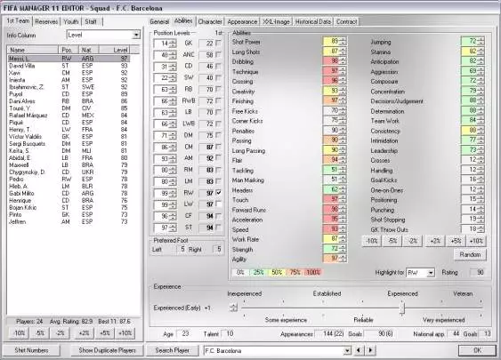Viewport: 501px width, 360px height.
Task: Click the Age input field
Action: (x=184, y=334)
